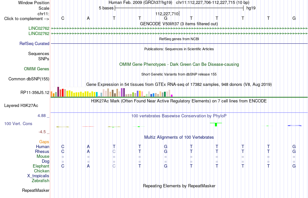The width and height of the screenshot is (308, 198).
Task: Click the blue PhyloP mark under final G
Action: point(294,125)
